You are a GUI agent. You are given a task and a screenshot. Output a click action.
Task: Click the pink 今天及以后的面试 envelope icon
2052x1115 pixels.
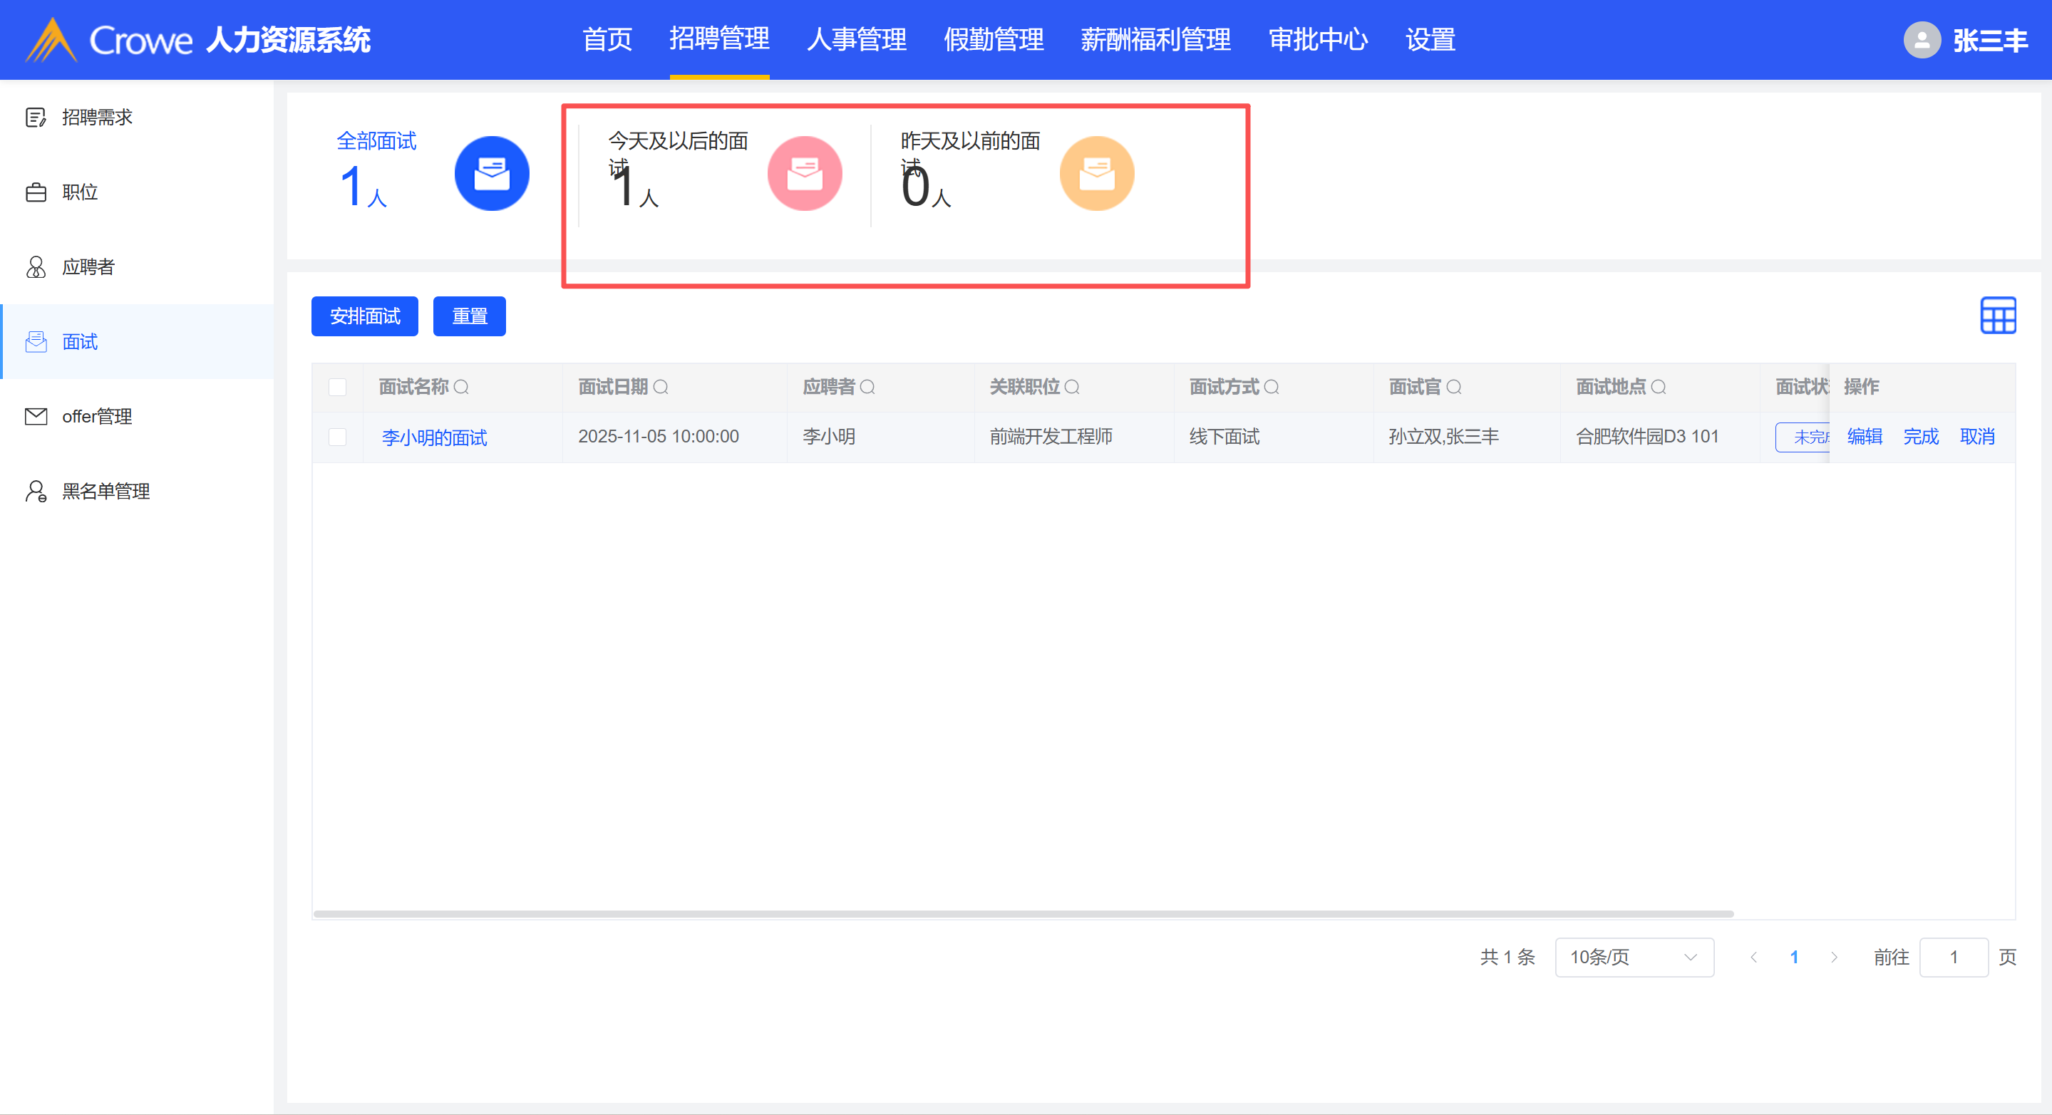pos(805,174)
